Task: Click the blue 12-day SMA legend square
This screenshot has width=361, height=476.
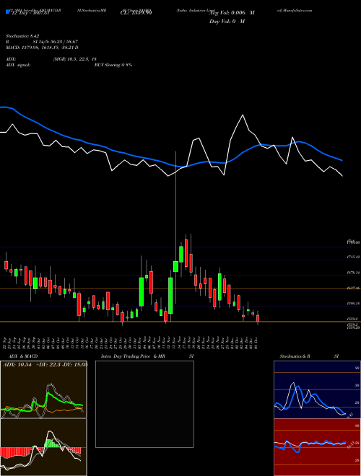Action: point(7,12)
